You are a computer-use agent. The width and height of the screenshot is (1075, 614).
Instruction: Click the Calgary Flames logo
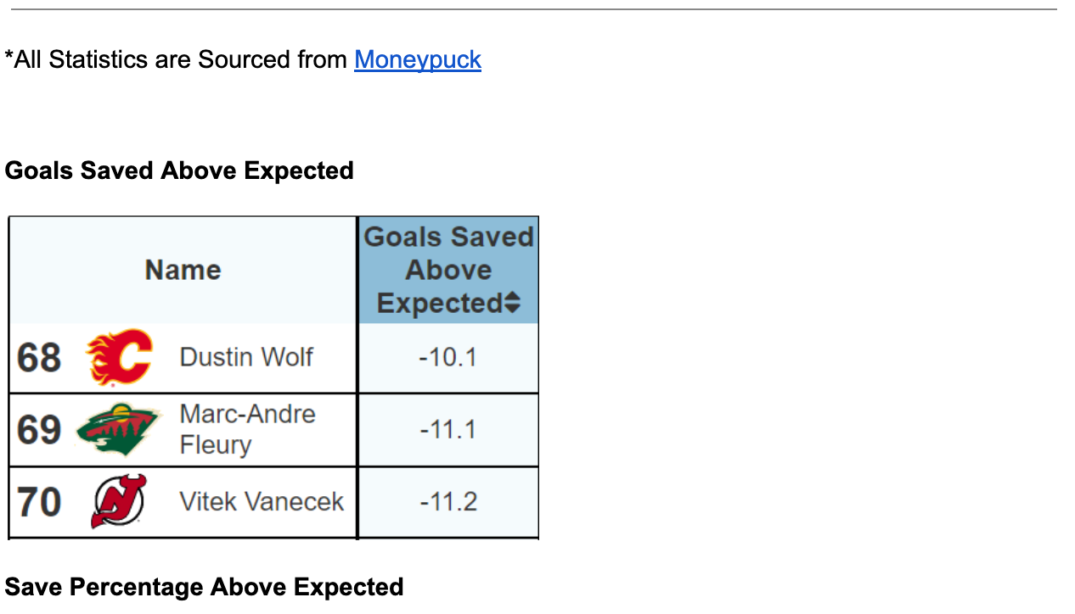click(x=119, y=357)
